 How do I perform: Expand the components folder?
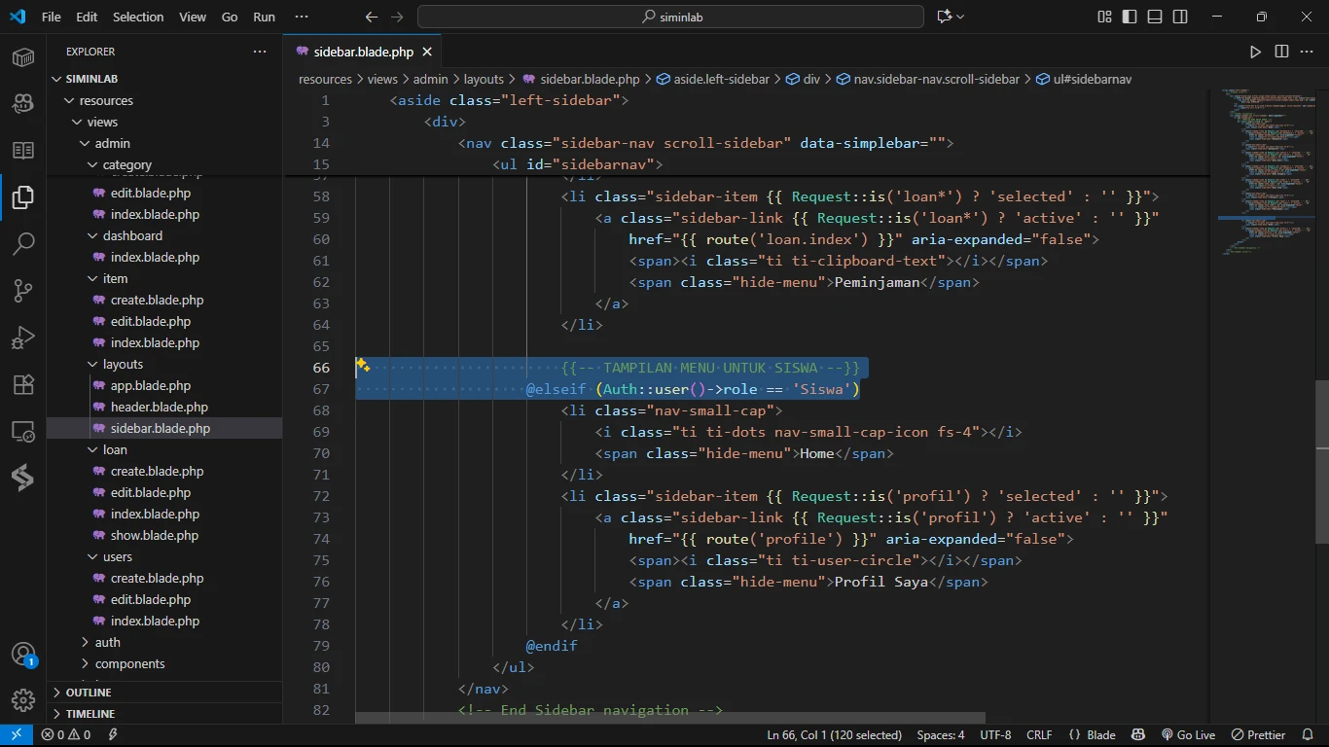coord(129,663)
